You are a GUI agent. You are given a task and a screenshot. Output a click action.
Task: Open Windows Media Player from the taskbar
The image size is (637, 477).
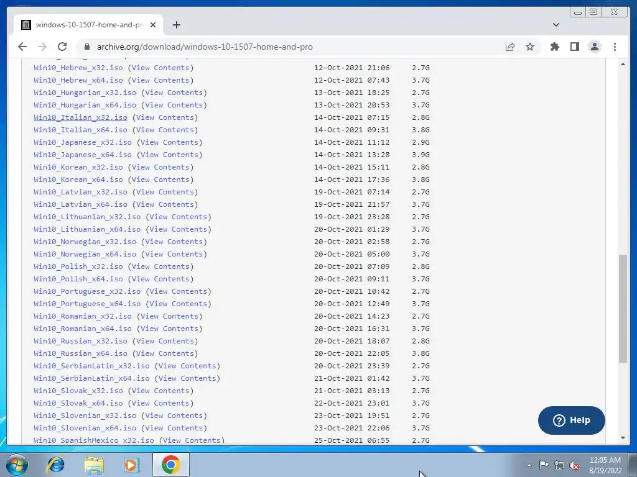click(132, 465)
